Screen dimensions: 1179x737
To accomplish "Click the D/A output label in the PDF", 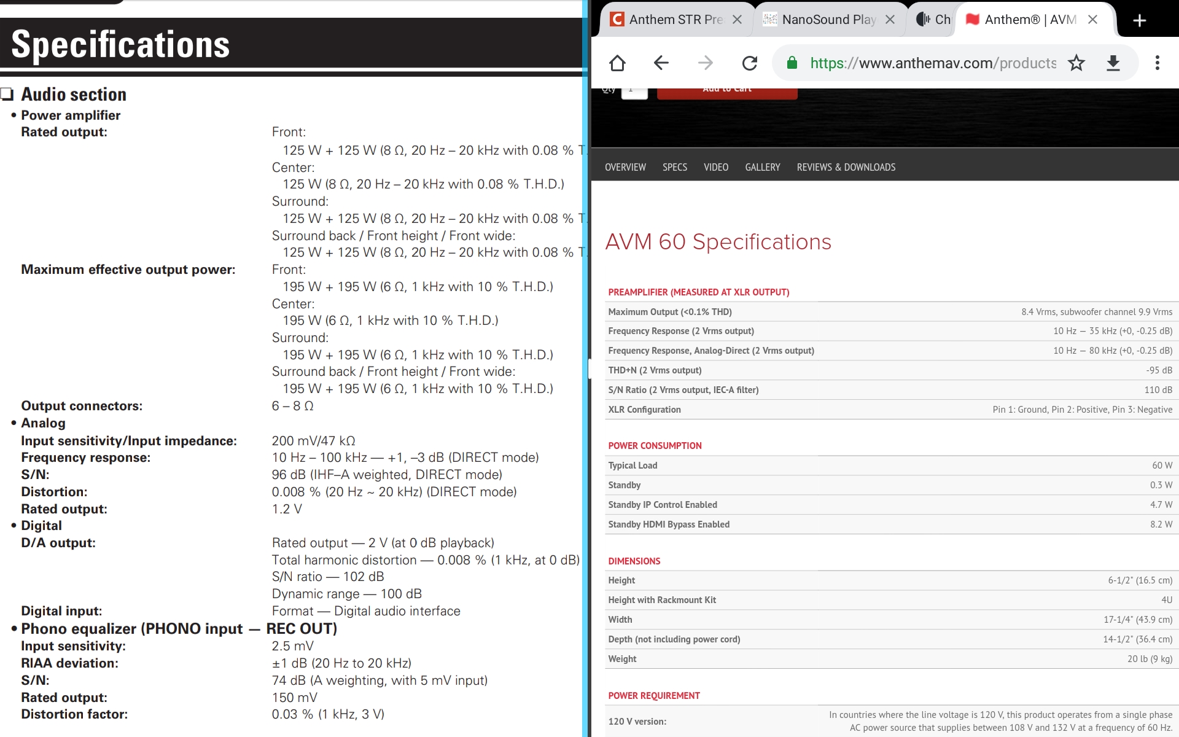I will point(58,543).
